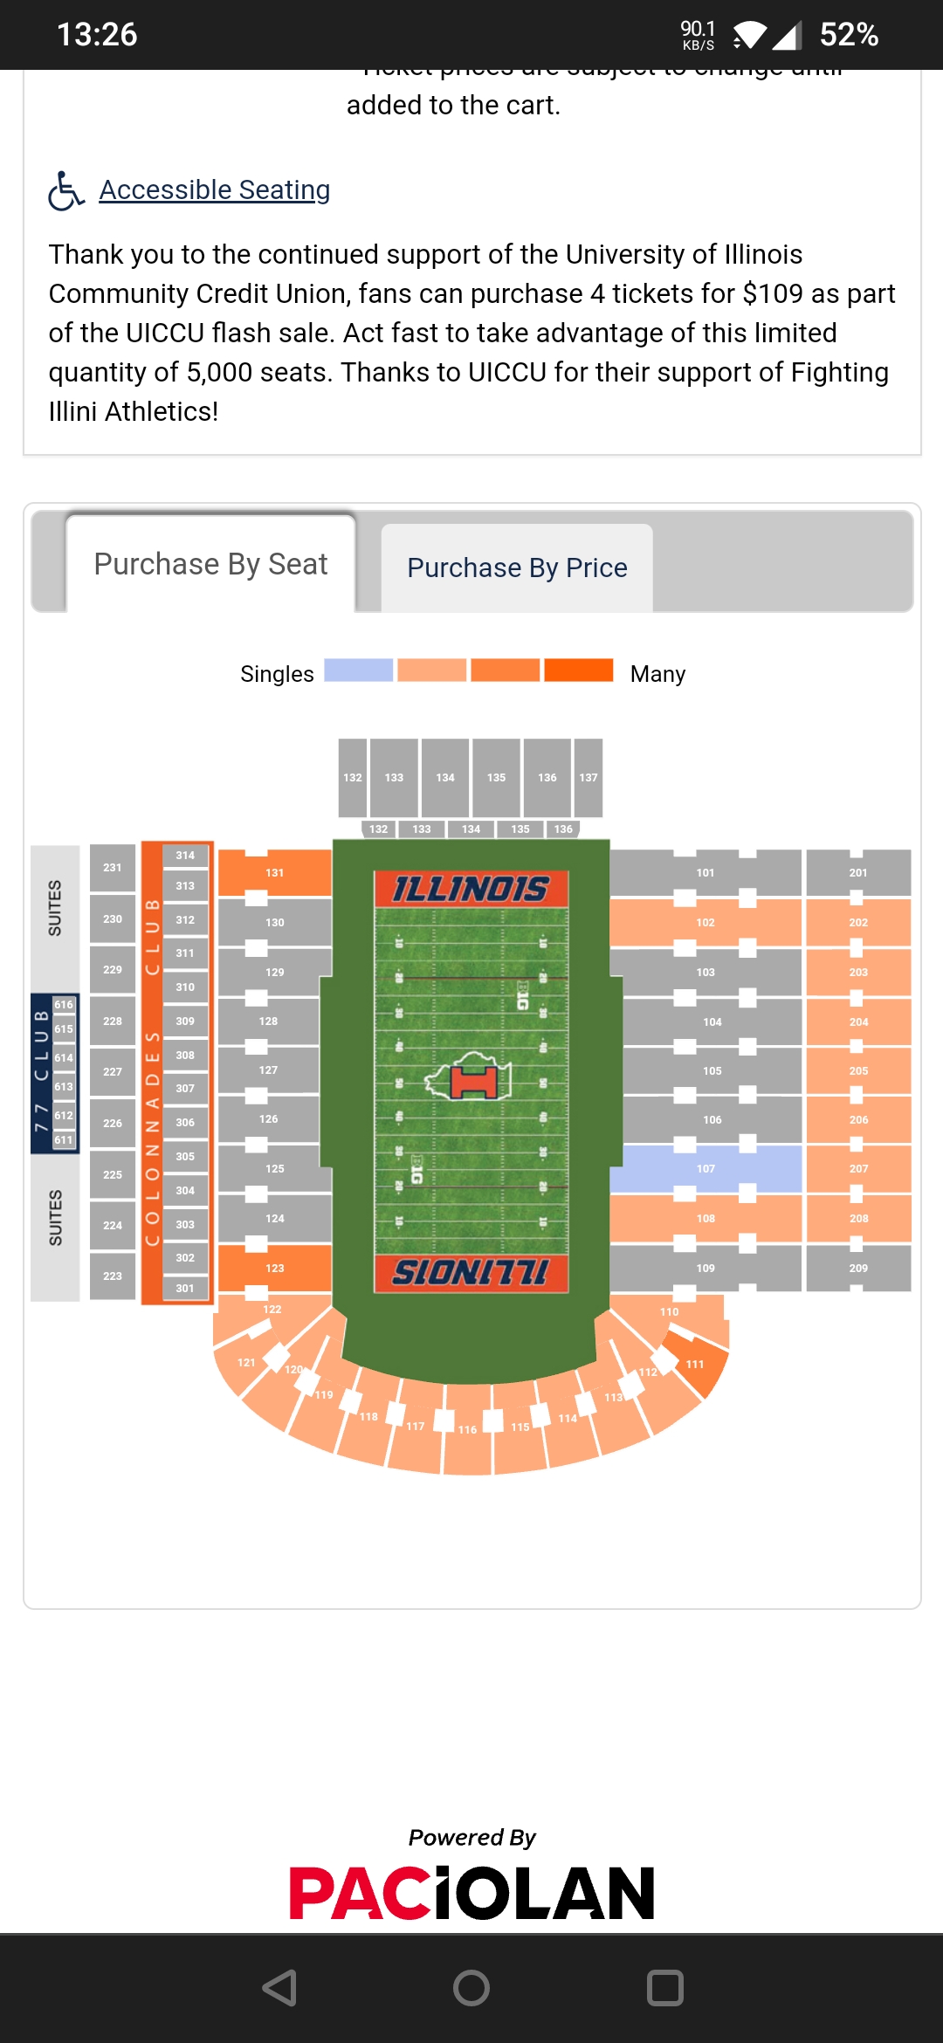Click the Paciolan logo

471,1893
